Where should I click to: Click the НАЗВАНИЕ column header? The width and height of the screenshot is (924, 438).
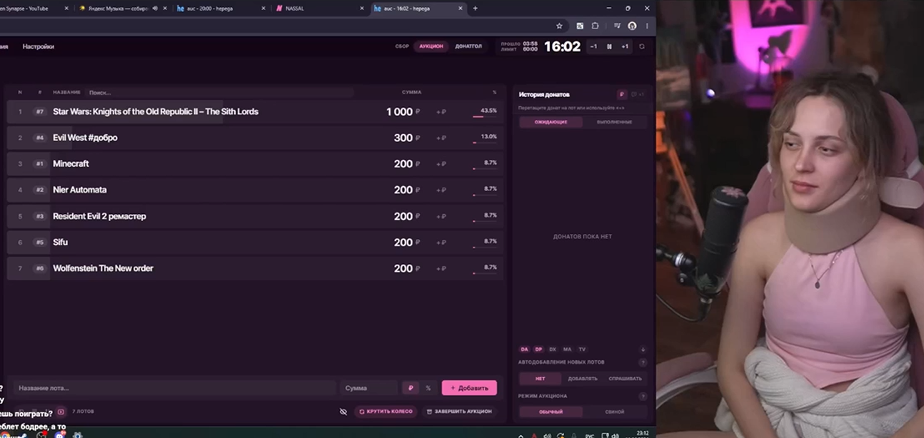(66, 92)
